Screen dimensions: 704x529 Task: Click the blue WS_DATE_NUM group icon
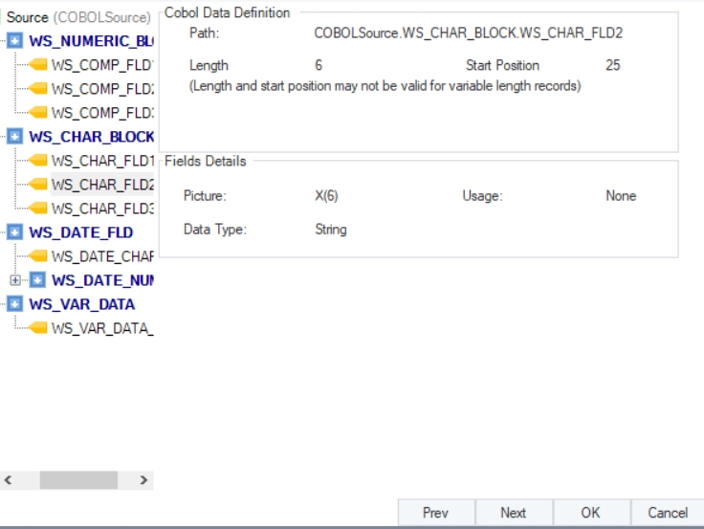tap(37, 280)
